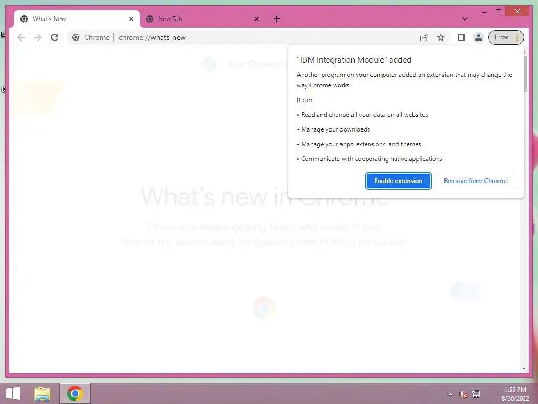
Task: Open a new tab with plus button
Action: coord(277,19)
